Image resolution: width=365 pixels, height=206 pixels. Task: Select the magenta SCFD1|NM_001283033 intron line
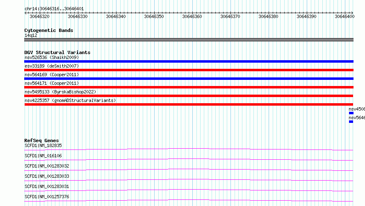[189, 180]
